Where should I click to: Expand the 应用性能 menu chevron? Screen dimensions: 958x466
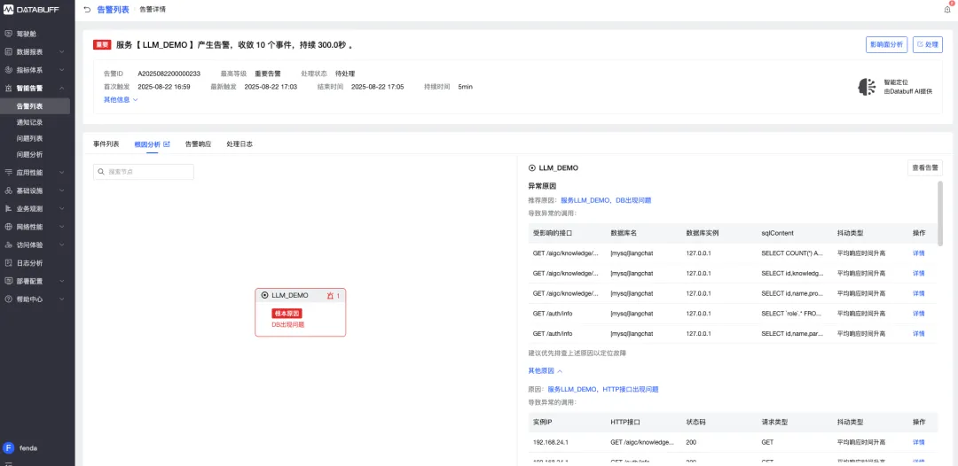click(63, 173)
